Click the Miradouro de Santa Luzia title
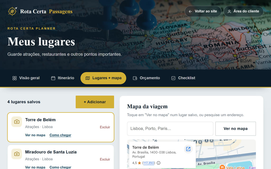271x169 pixels. pos(51,152)
